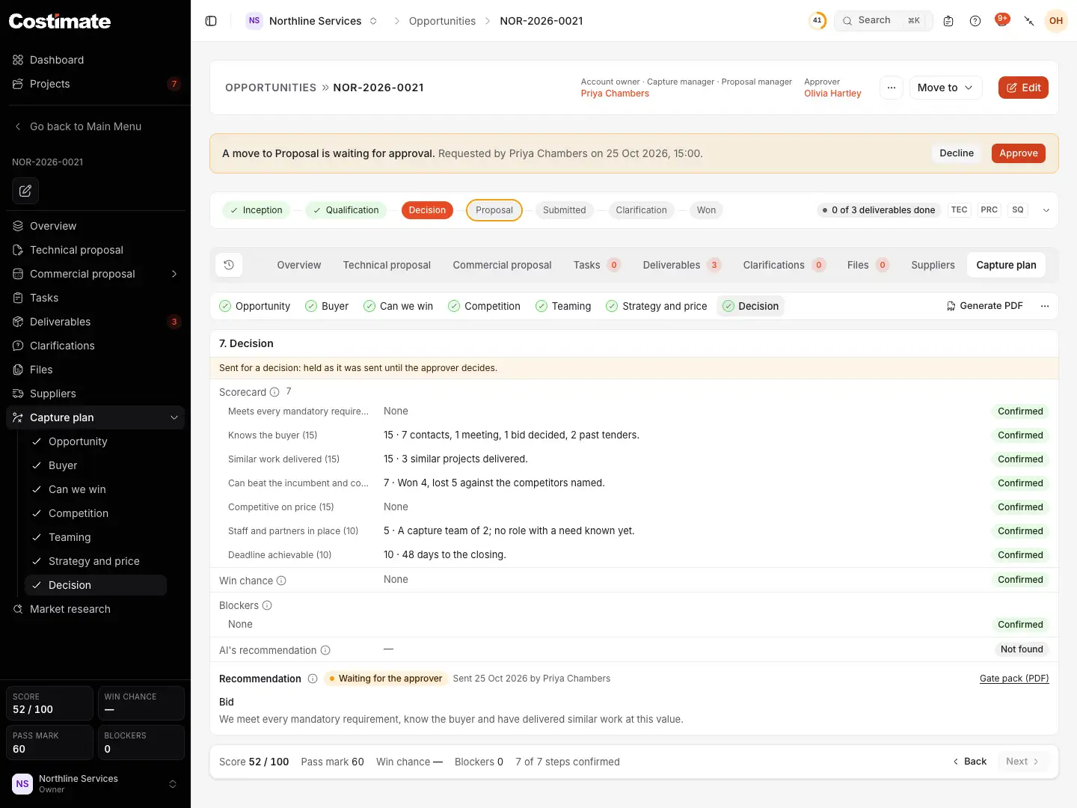Open Teaming under Capture plan in sidebar
Image resolution: width=1077 pixels, height=808 pixels.
click(x=96, y=537)
